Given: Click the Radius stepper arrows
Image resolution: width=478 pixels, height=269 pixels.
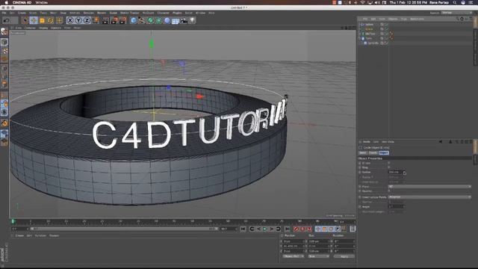Looking at the screenshot, I should pos(405,173).
